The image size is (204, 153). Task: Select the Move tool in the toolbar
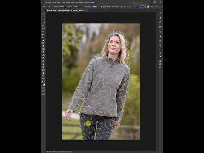click(43, 14)
